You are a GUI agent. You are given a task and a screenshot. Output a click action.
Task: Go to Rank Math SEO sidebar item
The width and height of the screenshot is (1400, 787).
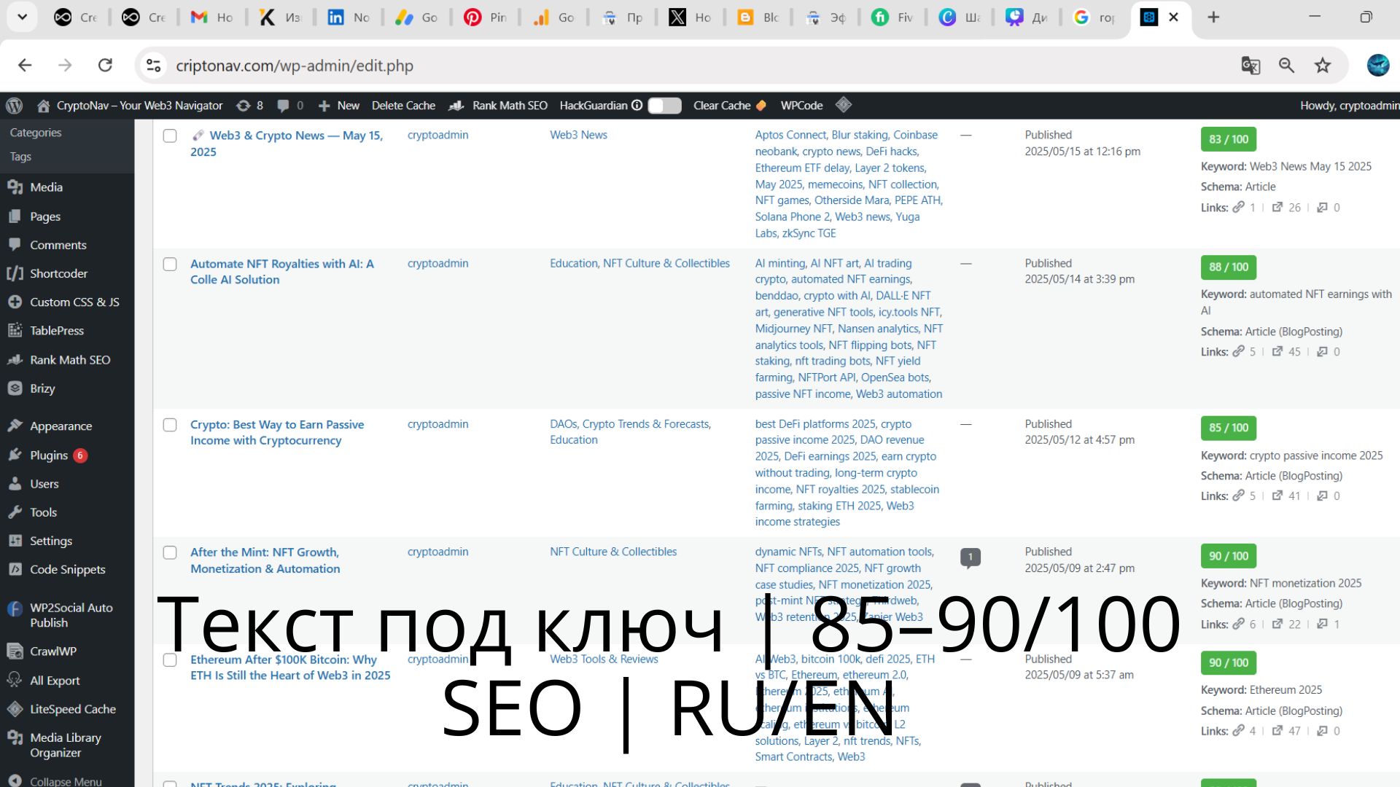(x=70, y=360)
